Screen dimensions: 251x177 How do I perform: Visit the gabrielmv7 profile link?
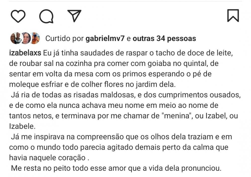click(x=105, y=39)
